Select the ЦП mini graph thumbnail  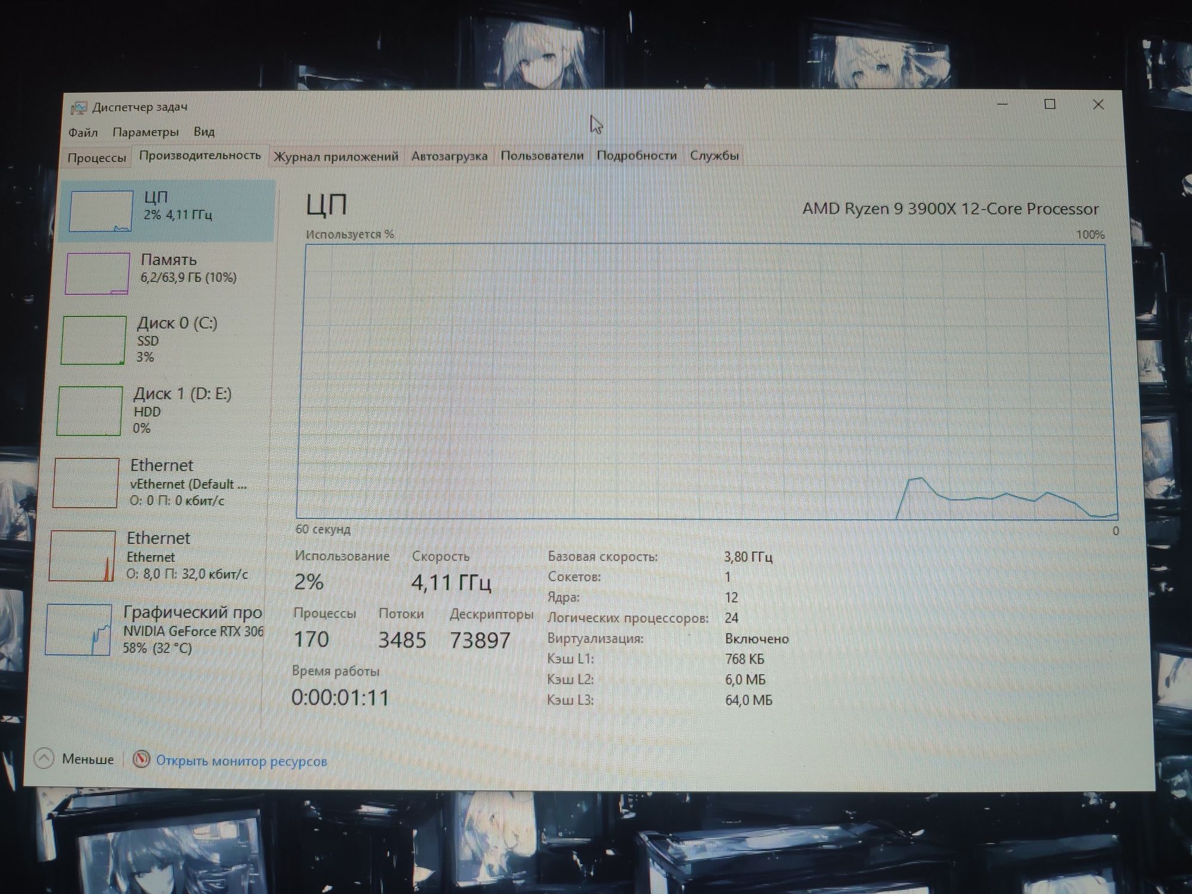click(x=101, y=211)
